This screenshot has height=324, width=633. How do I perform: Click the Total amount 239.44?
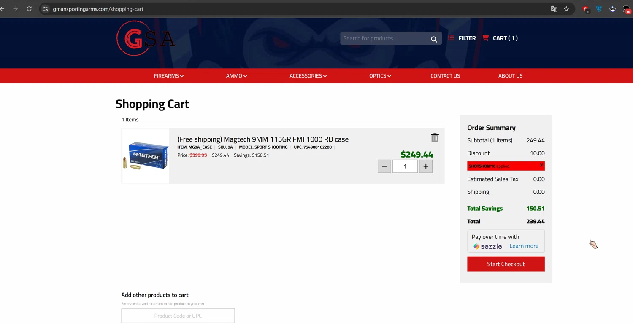(536, 221)
